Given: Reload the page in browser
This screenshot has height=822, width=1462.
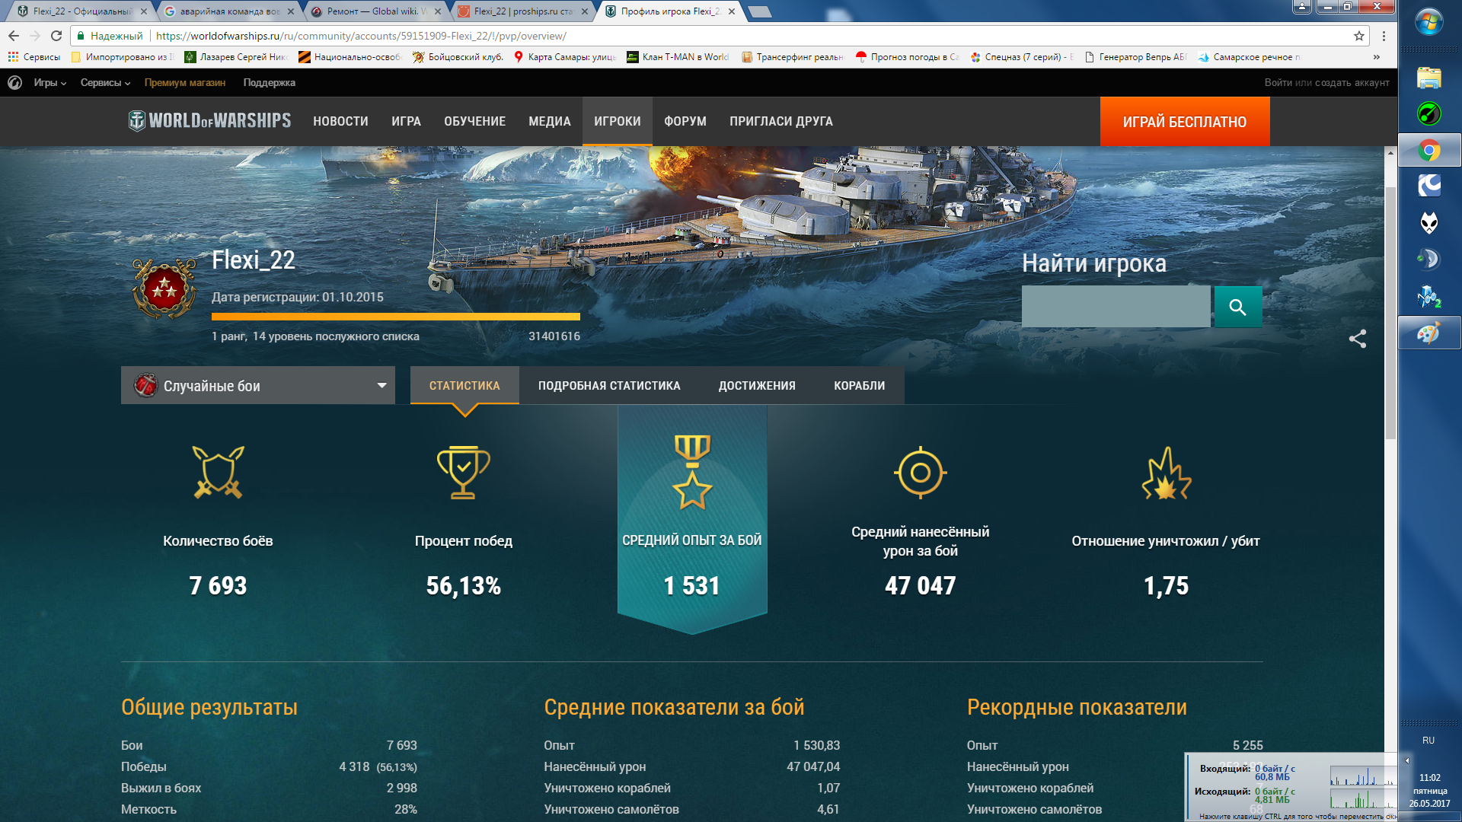Looking at the screenshot, I should point(56,36).
